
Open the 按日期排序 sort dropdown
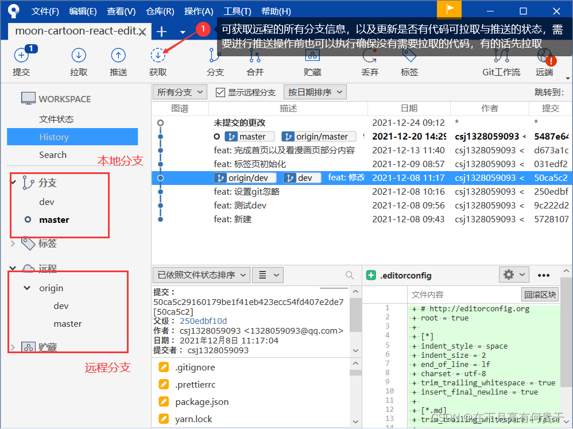(315, 92)
